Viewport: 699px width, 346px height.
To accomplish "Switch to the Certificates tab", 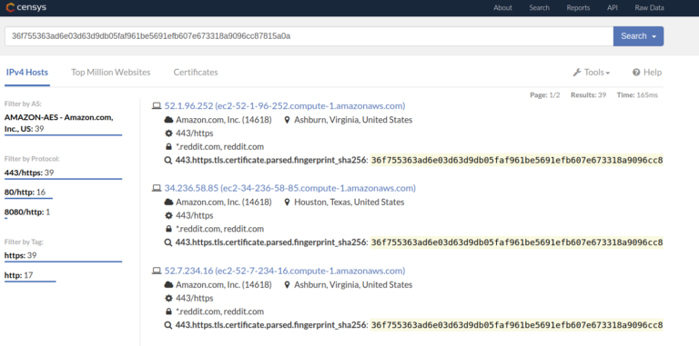I will [x=196, y=72].
